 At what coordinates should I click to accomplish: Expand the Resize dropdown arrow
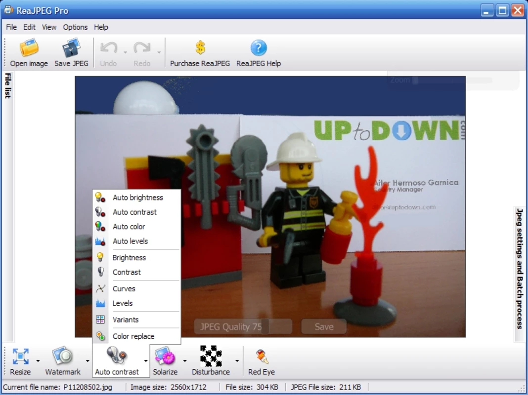pos(38,361)
